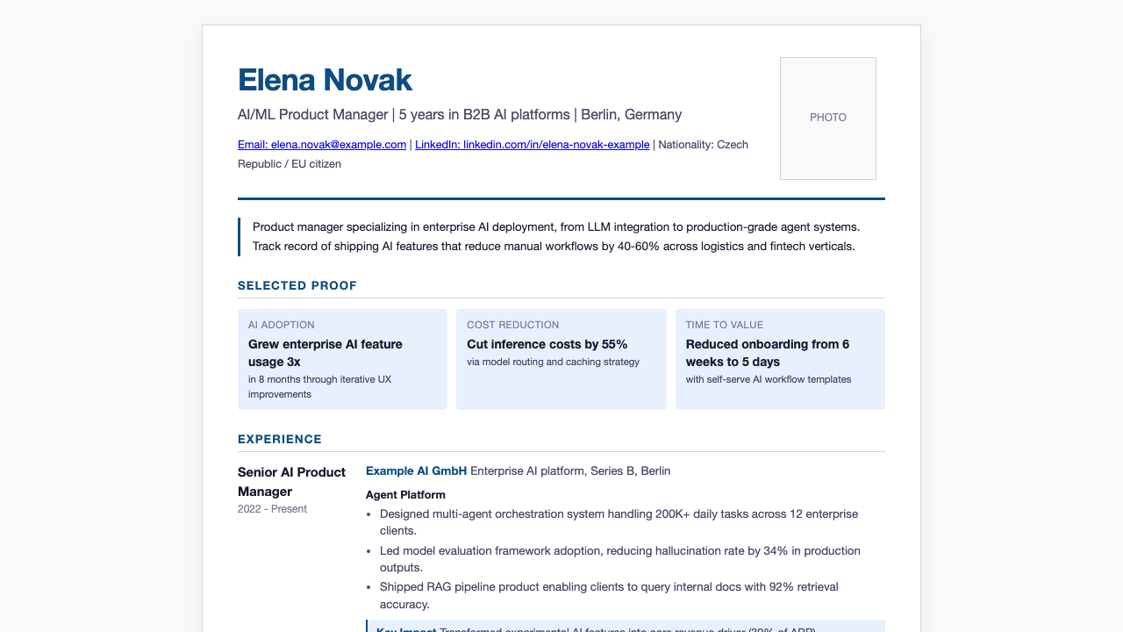Click the name heading Elena Novak
Screen dimensions: 1123x632
325,80
